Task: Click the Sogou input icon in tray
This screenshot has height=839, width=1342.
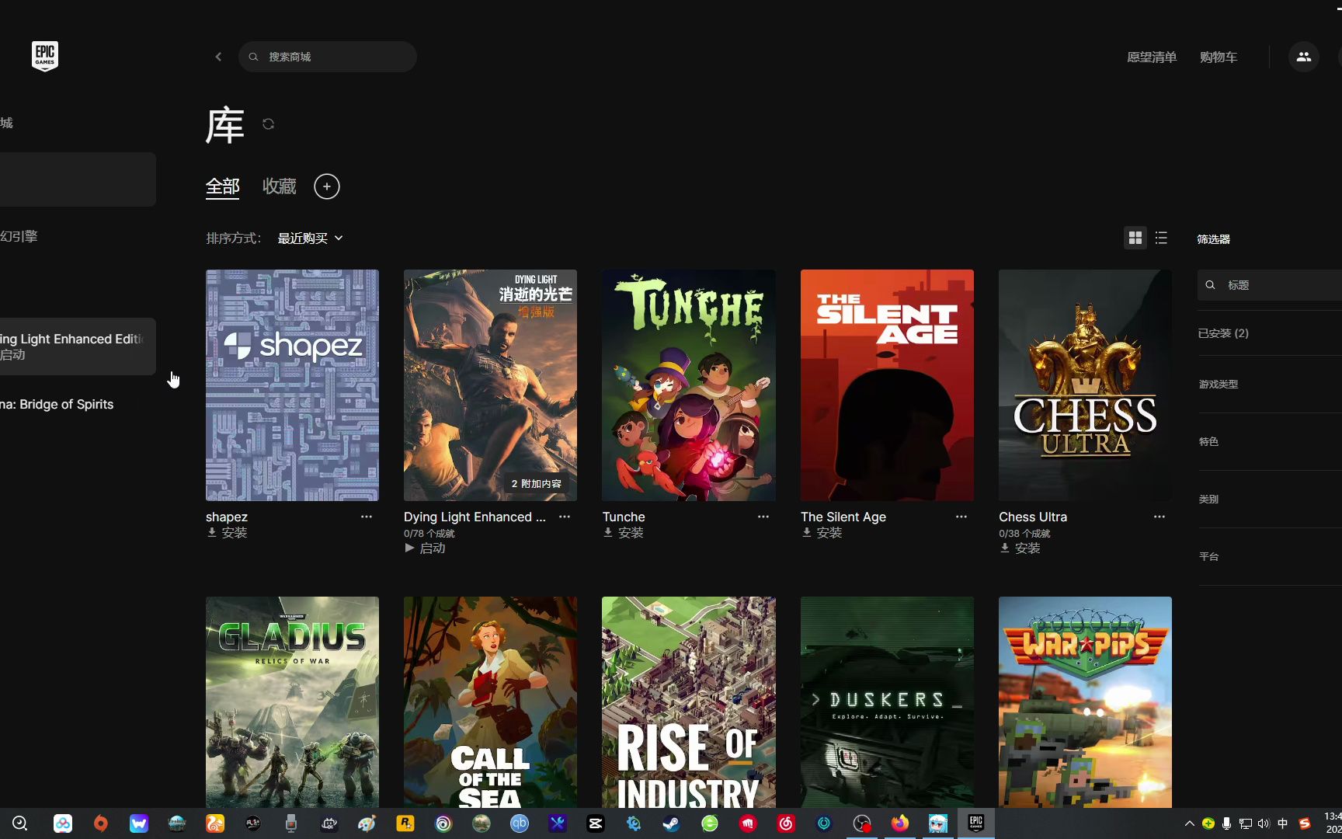Action: pos(1305,823)
